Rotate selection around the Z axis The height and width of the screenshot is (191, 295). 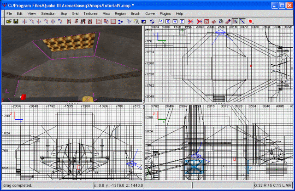coord(60,22)
